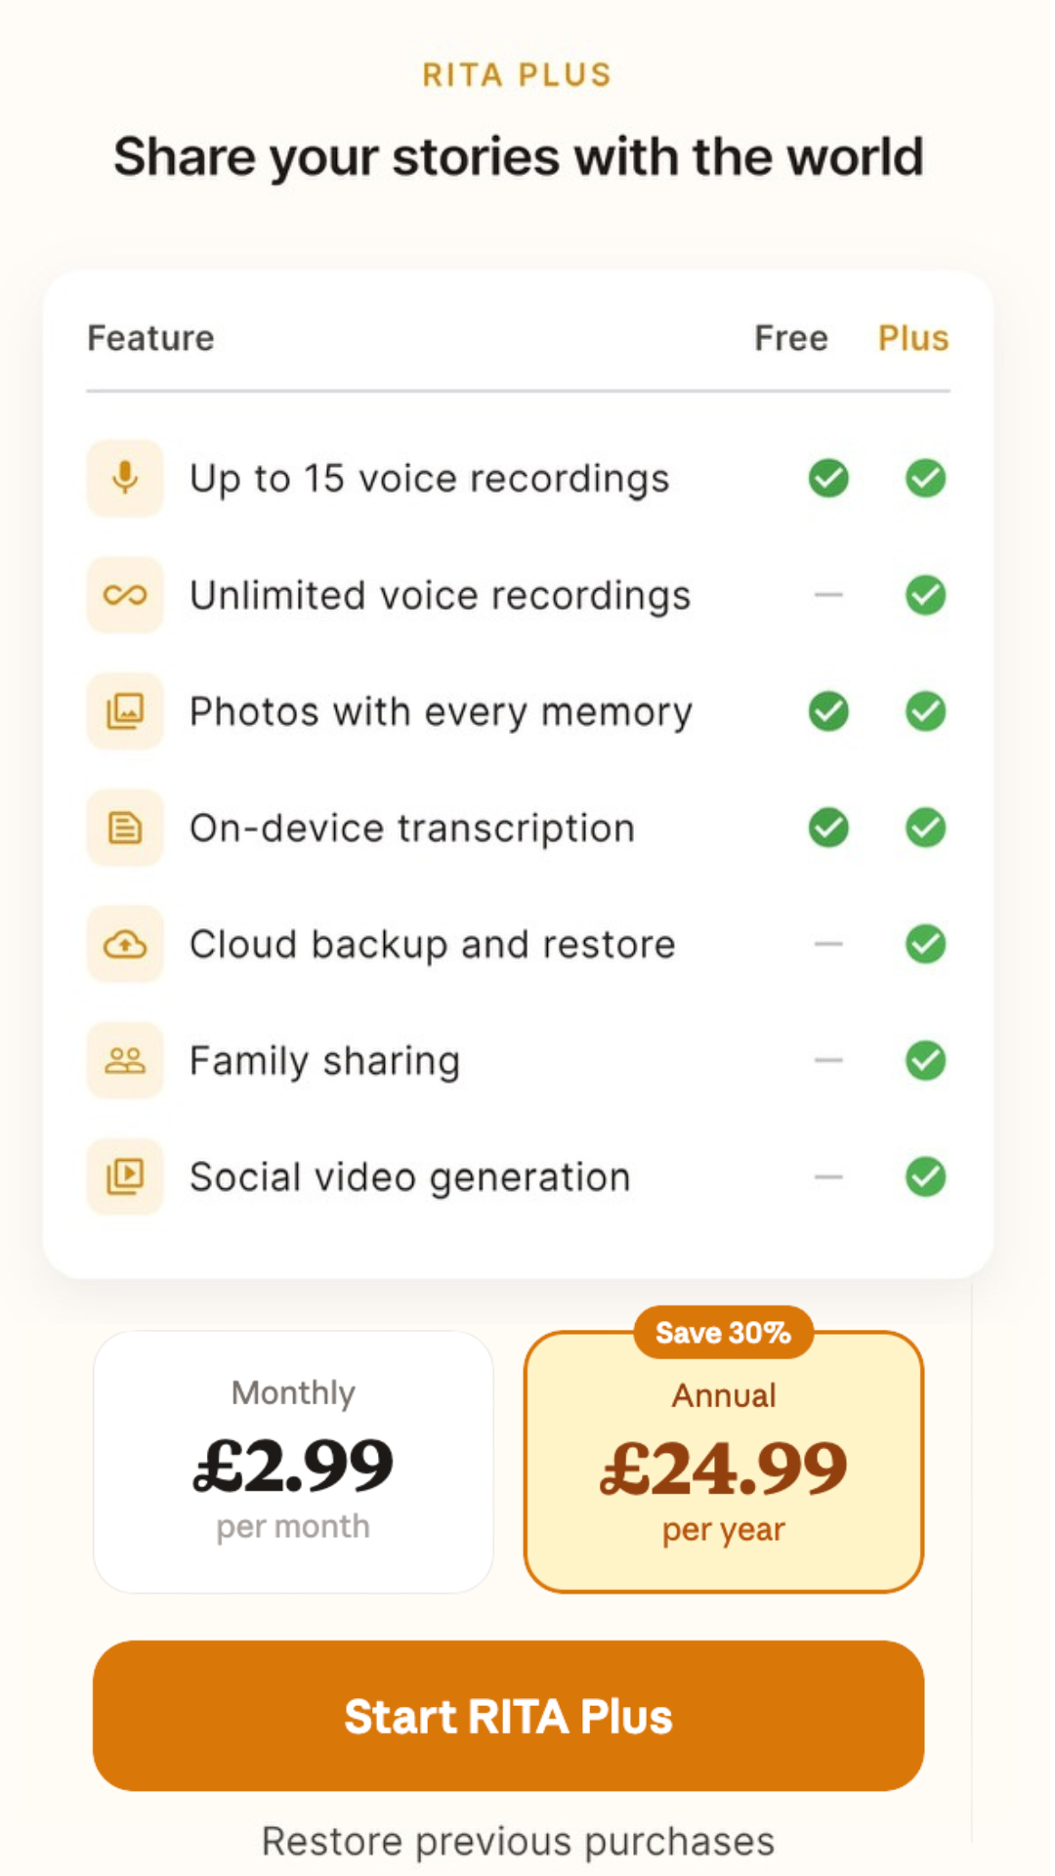Click the photos gallery icon

click(x=125, y=710)
